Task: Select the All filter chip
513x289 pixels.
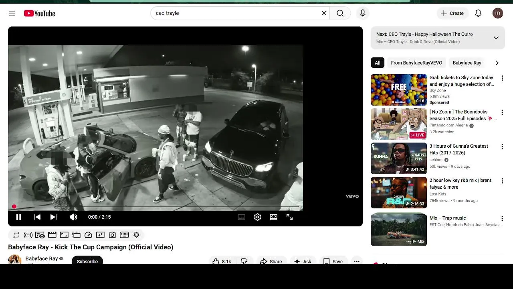Action: click(378, 63)
